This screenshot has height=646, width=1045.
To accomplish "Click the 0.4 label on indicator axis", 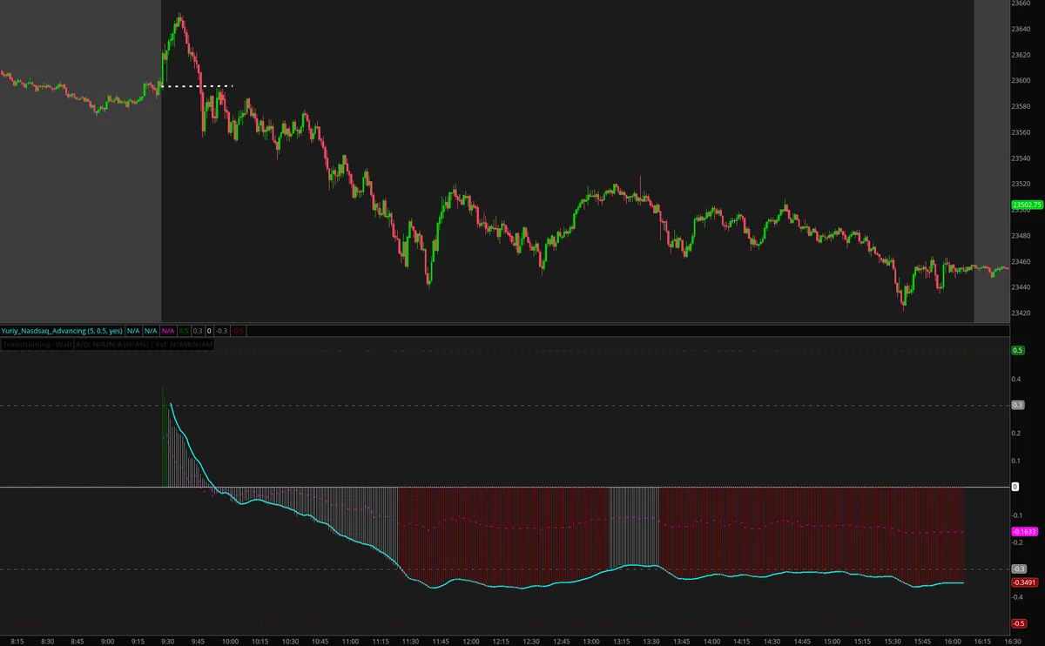I will [1015, 379].
